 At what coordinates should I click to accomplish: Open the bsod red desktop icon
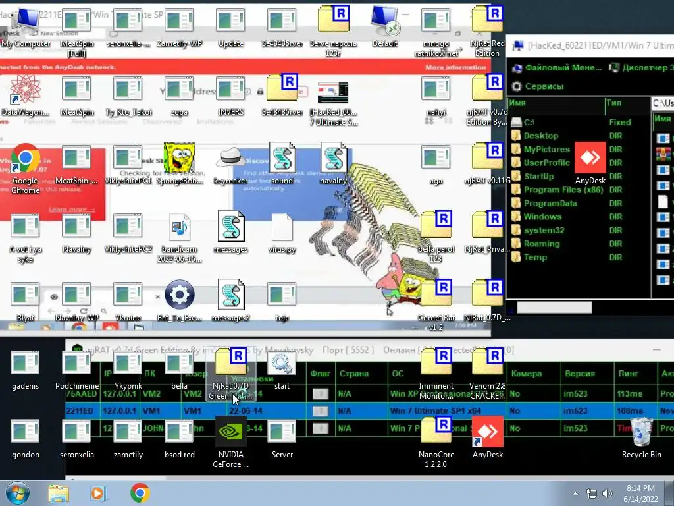(x=179, y=437)
